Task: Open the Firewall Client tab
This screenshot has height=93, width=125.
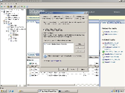Action: click(x=58, y=19)
